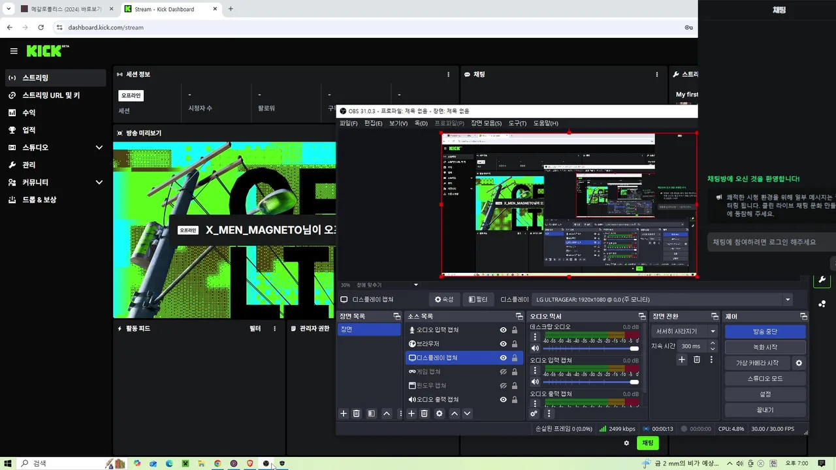836x470 pixels.
Task: Open audio mixer bottom three-dot menu
Action: point(549,413)
